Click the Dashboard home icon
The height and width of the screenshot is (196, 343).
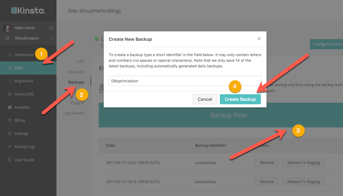[9, 55]
